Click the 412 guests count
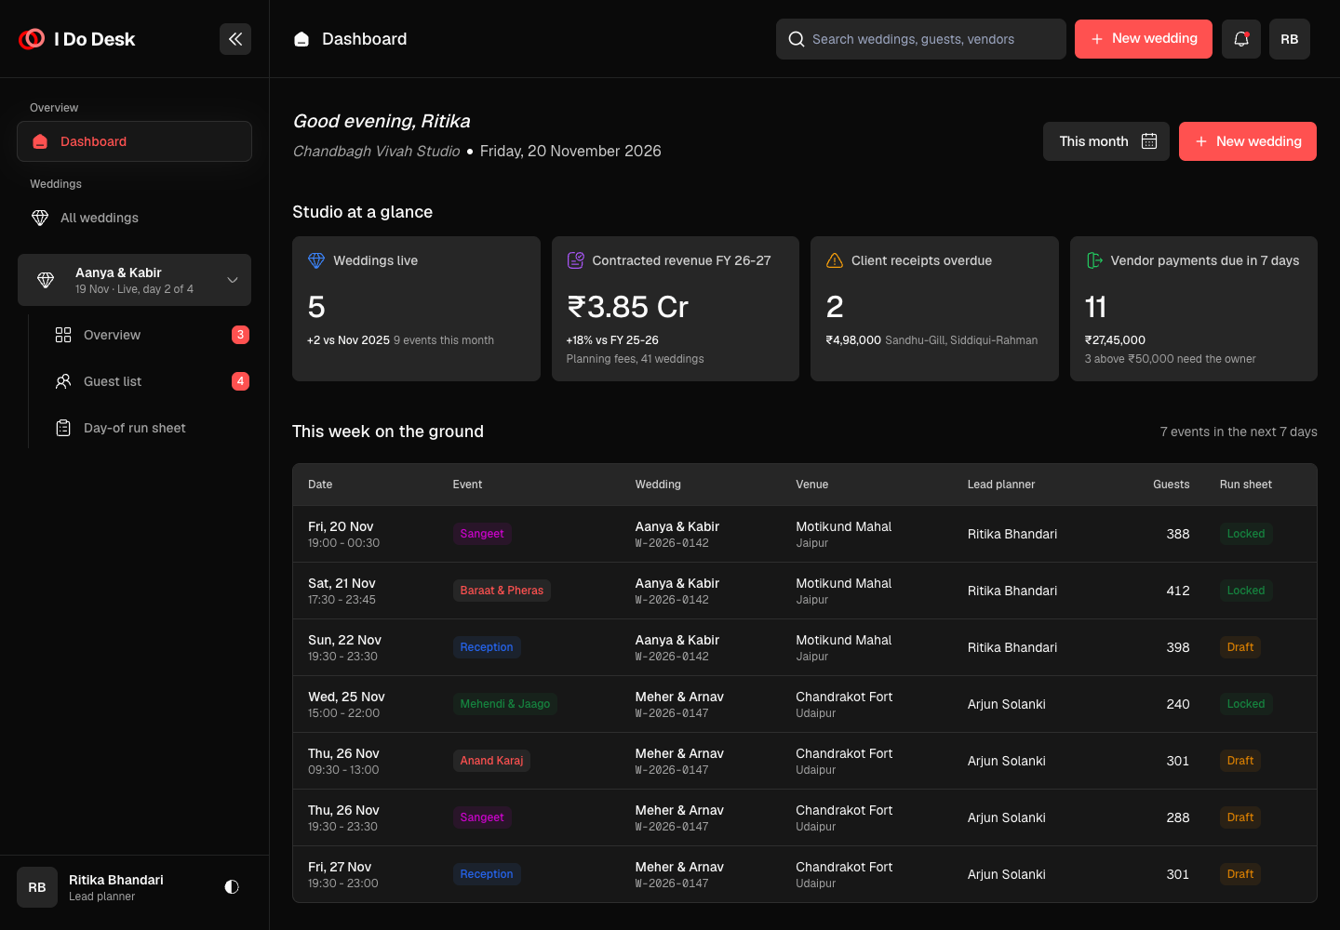Image resolution: width=1340 pixels, height=930 pixels. [1178, 591]
